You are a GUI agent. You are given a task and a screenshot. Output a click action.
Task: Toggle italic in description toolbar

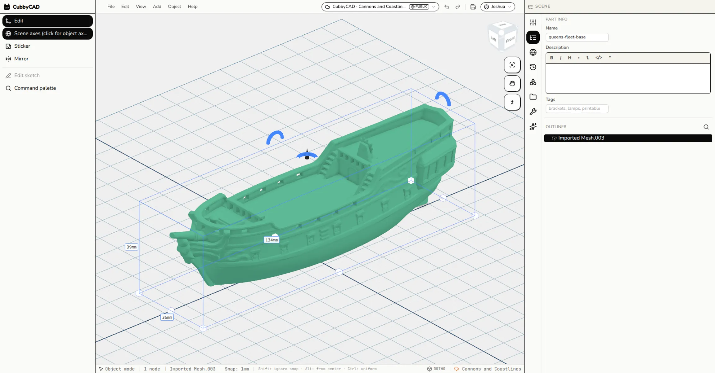coord(560,58)
